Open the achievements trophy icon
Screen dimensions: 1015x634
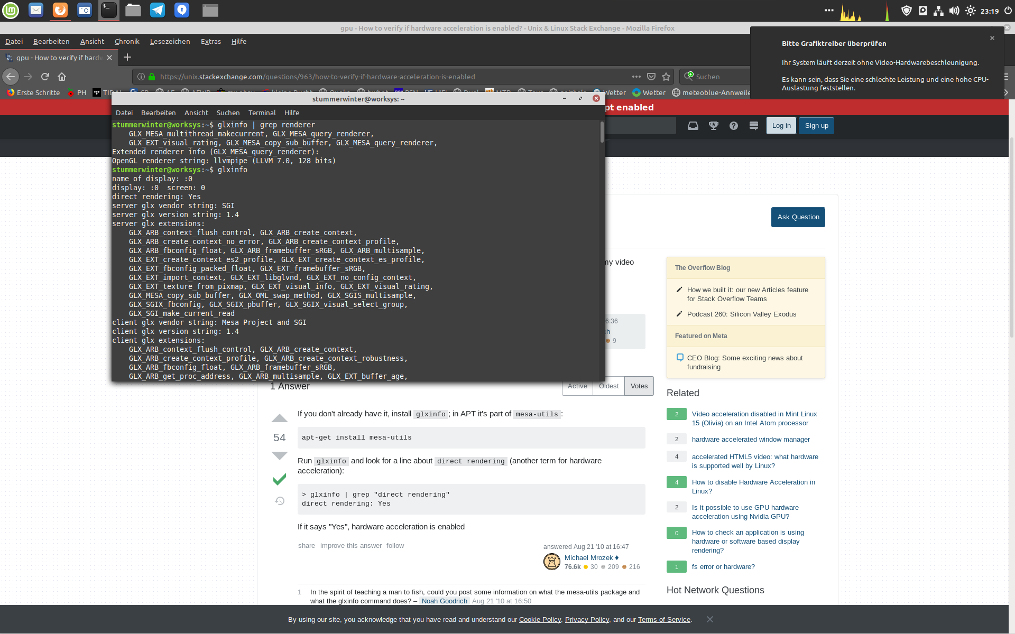click(x=713, y=126)
